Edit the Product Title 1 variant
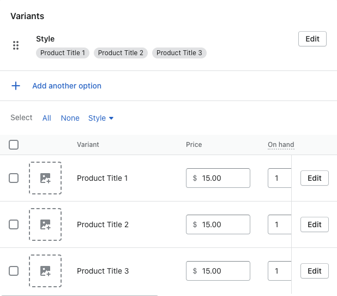337x296 pixels. coord(315,178)
